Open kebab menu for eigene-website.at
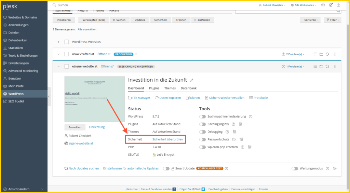The width and height of the screenshot is (350, 193). (335, 67)
